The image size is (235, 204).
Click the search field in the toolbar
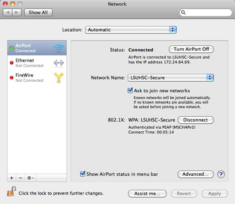coord(206,12)
